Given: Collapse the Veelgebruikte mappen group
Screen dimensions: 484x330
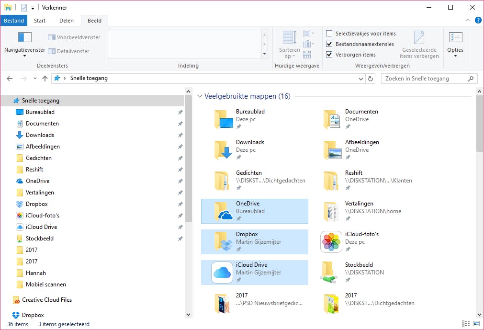Looking at the screenshot, I should tap(200, 96).
